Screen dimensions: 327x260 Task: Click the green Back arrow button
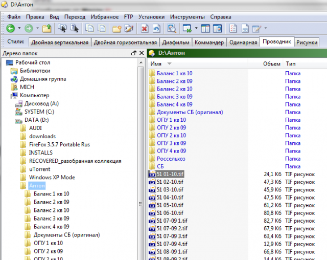[x=10, y=28]
